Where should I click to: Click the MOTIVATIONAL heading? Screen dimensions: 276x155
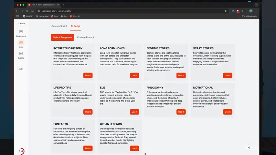pyautogui.click(x=203, y=88)
